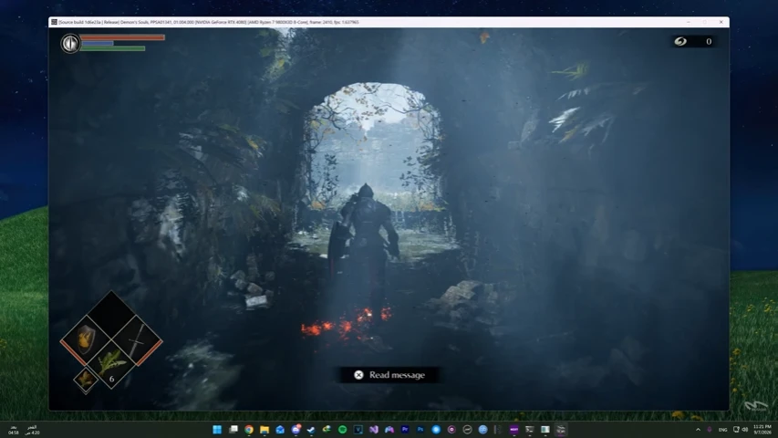Click the souls counter icon
778x438 pixels.
[680, 41]
